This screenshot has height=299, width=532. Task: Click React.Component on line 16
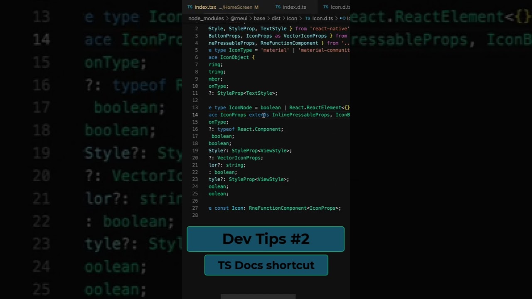(259, 129)
